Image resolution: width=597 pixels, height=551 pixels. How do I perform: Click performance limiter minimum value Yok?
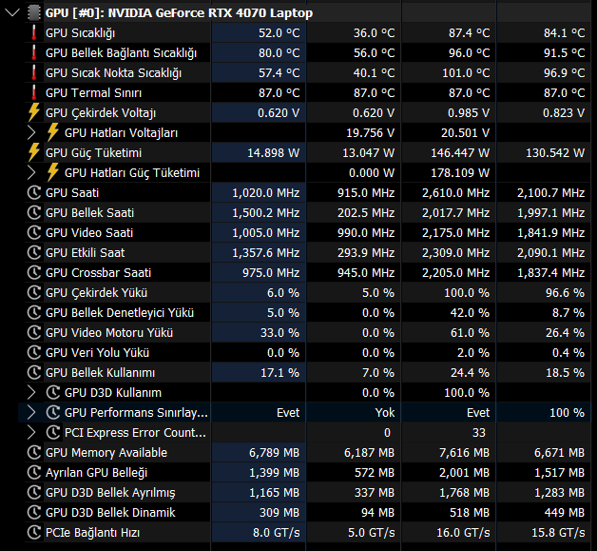click(x=385, y=413)
